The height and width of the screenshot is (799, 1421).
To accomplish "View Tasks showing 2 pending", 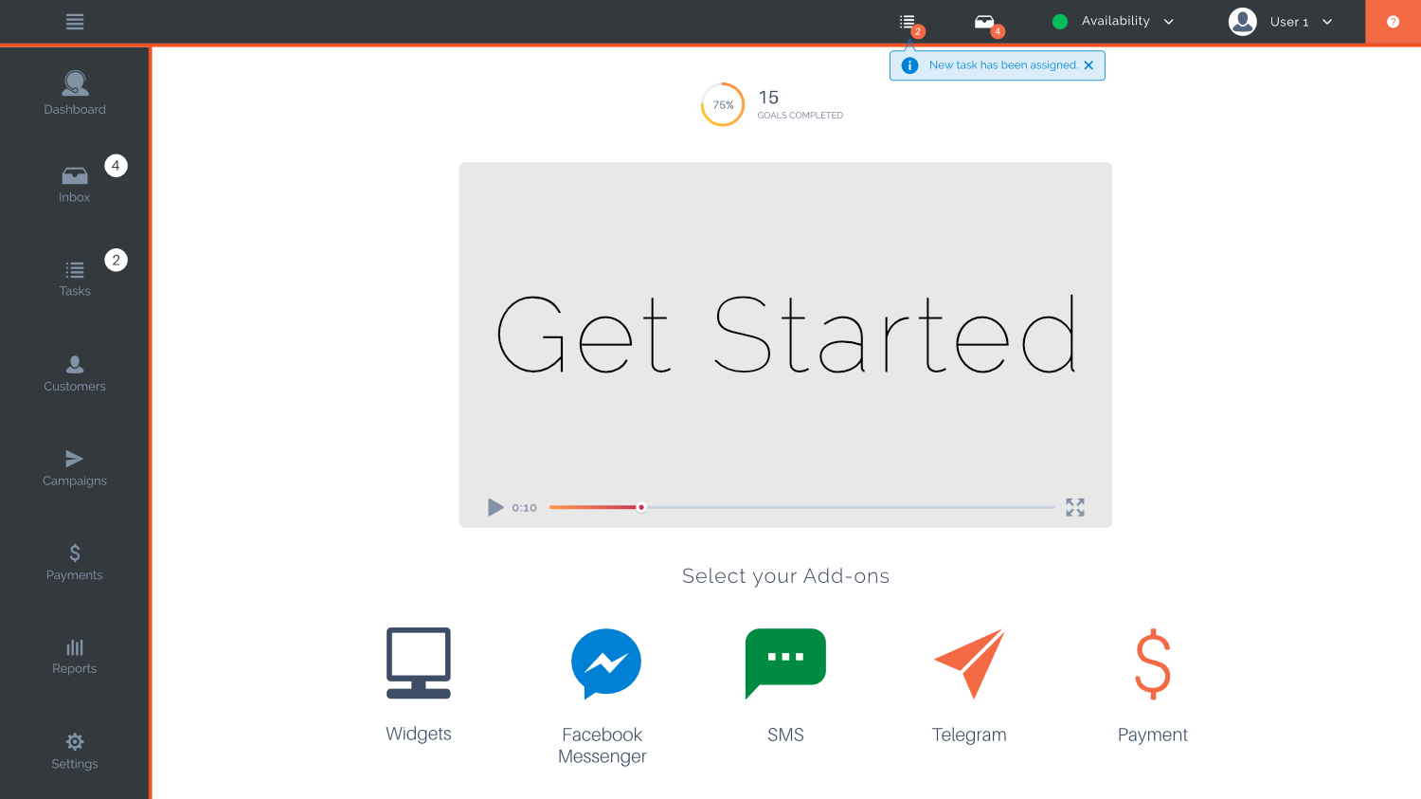I will click(74, 275).
